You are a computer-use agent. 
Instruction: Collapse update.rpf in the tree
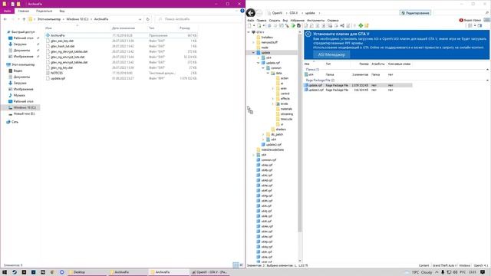259,63
